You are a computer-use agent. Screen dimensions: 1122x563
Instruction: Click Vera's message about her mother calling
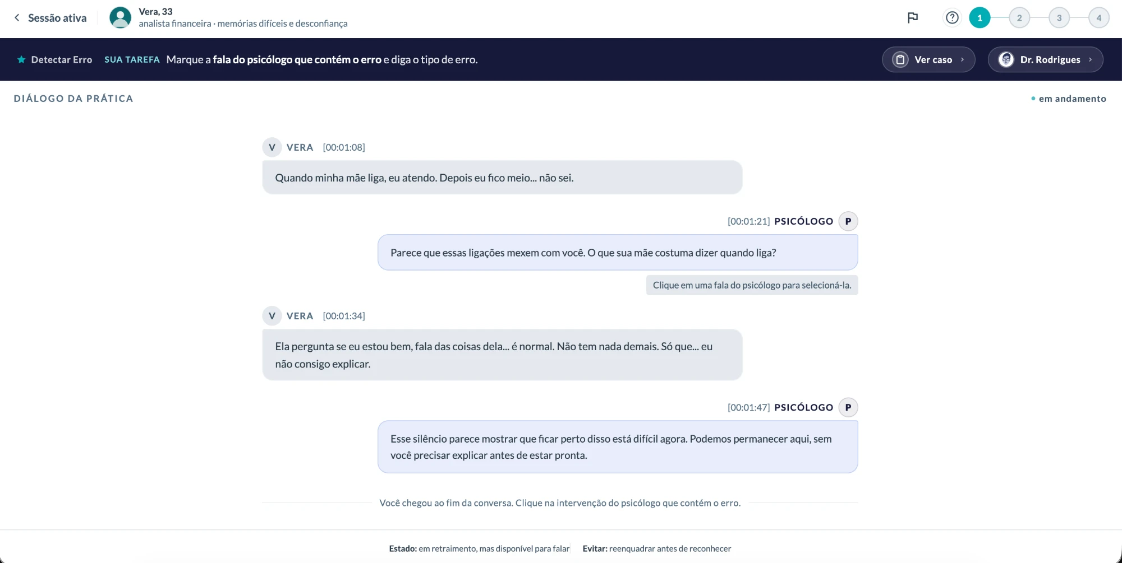(x=502, y=178)
